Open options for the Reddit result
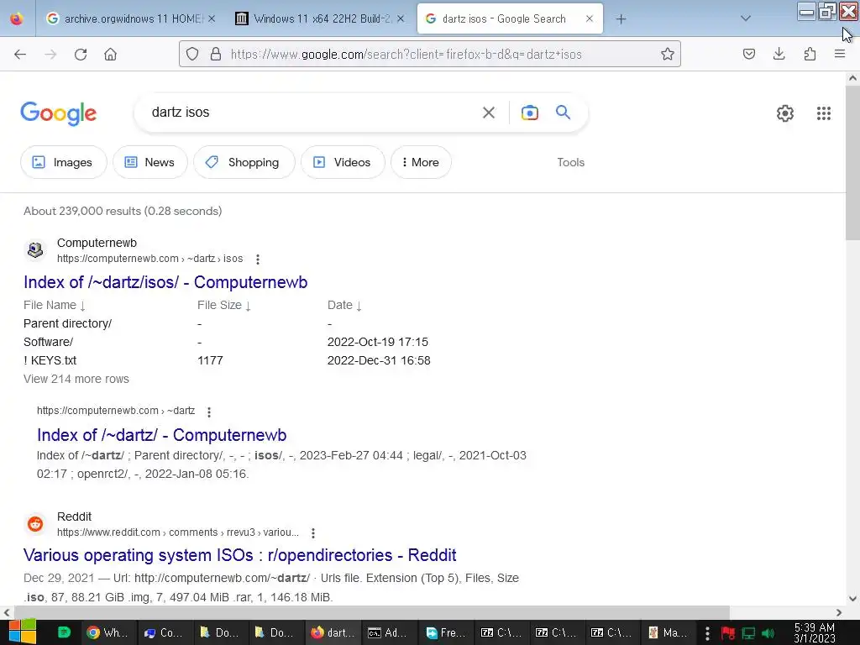Screen dimensions: 860x645 [x=313, y=532]
